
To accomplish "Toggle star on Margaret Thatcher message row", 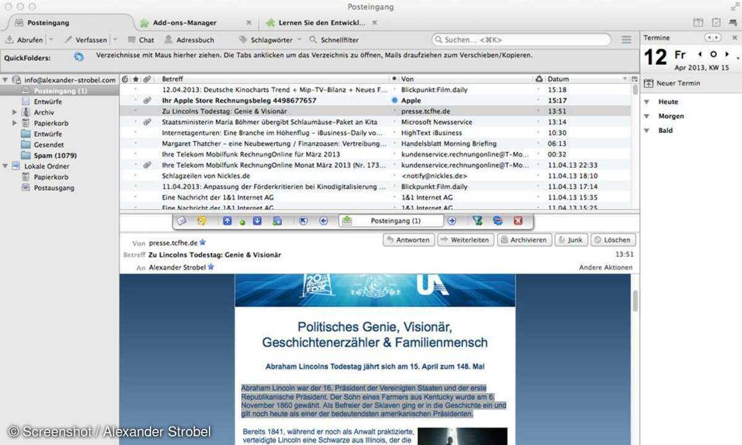I will 136,143.
